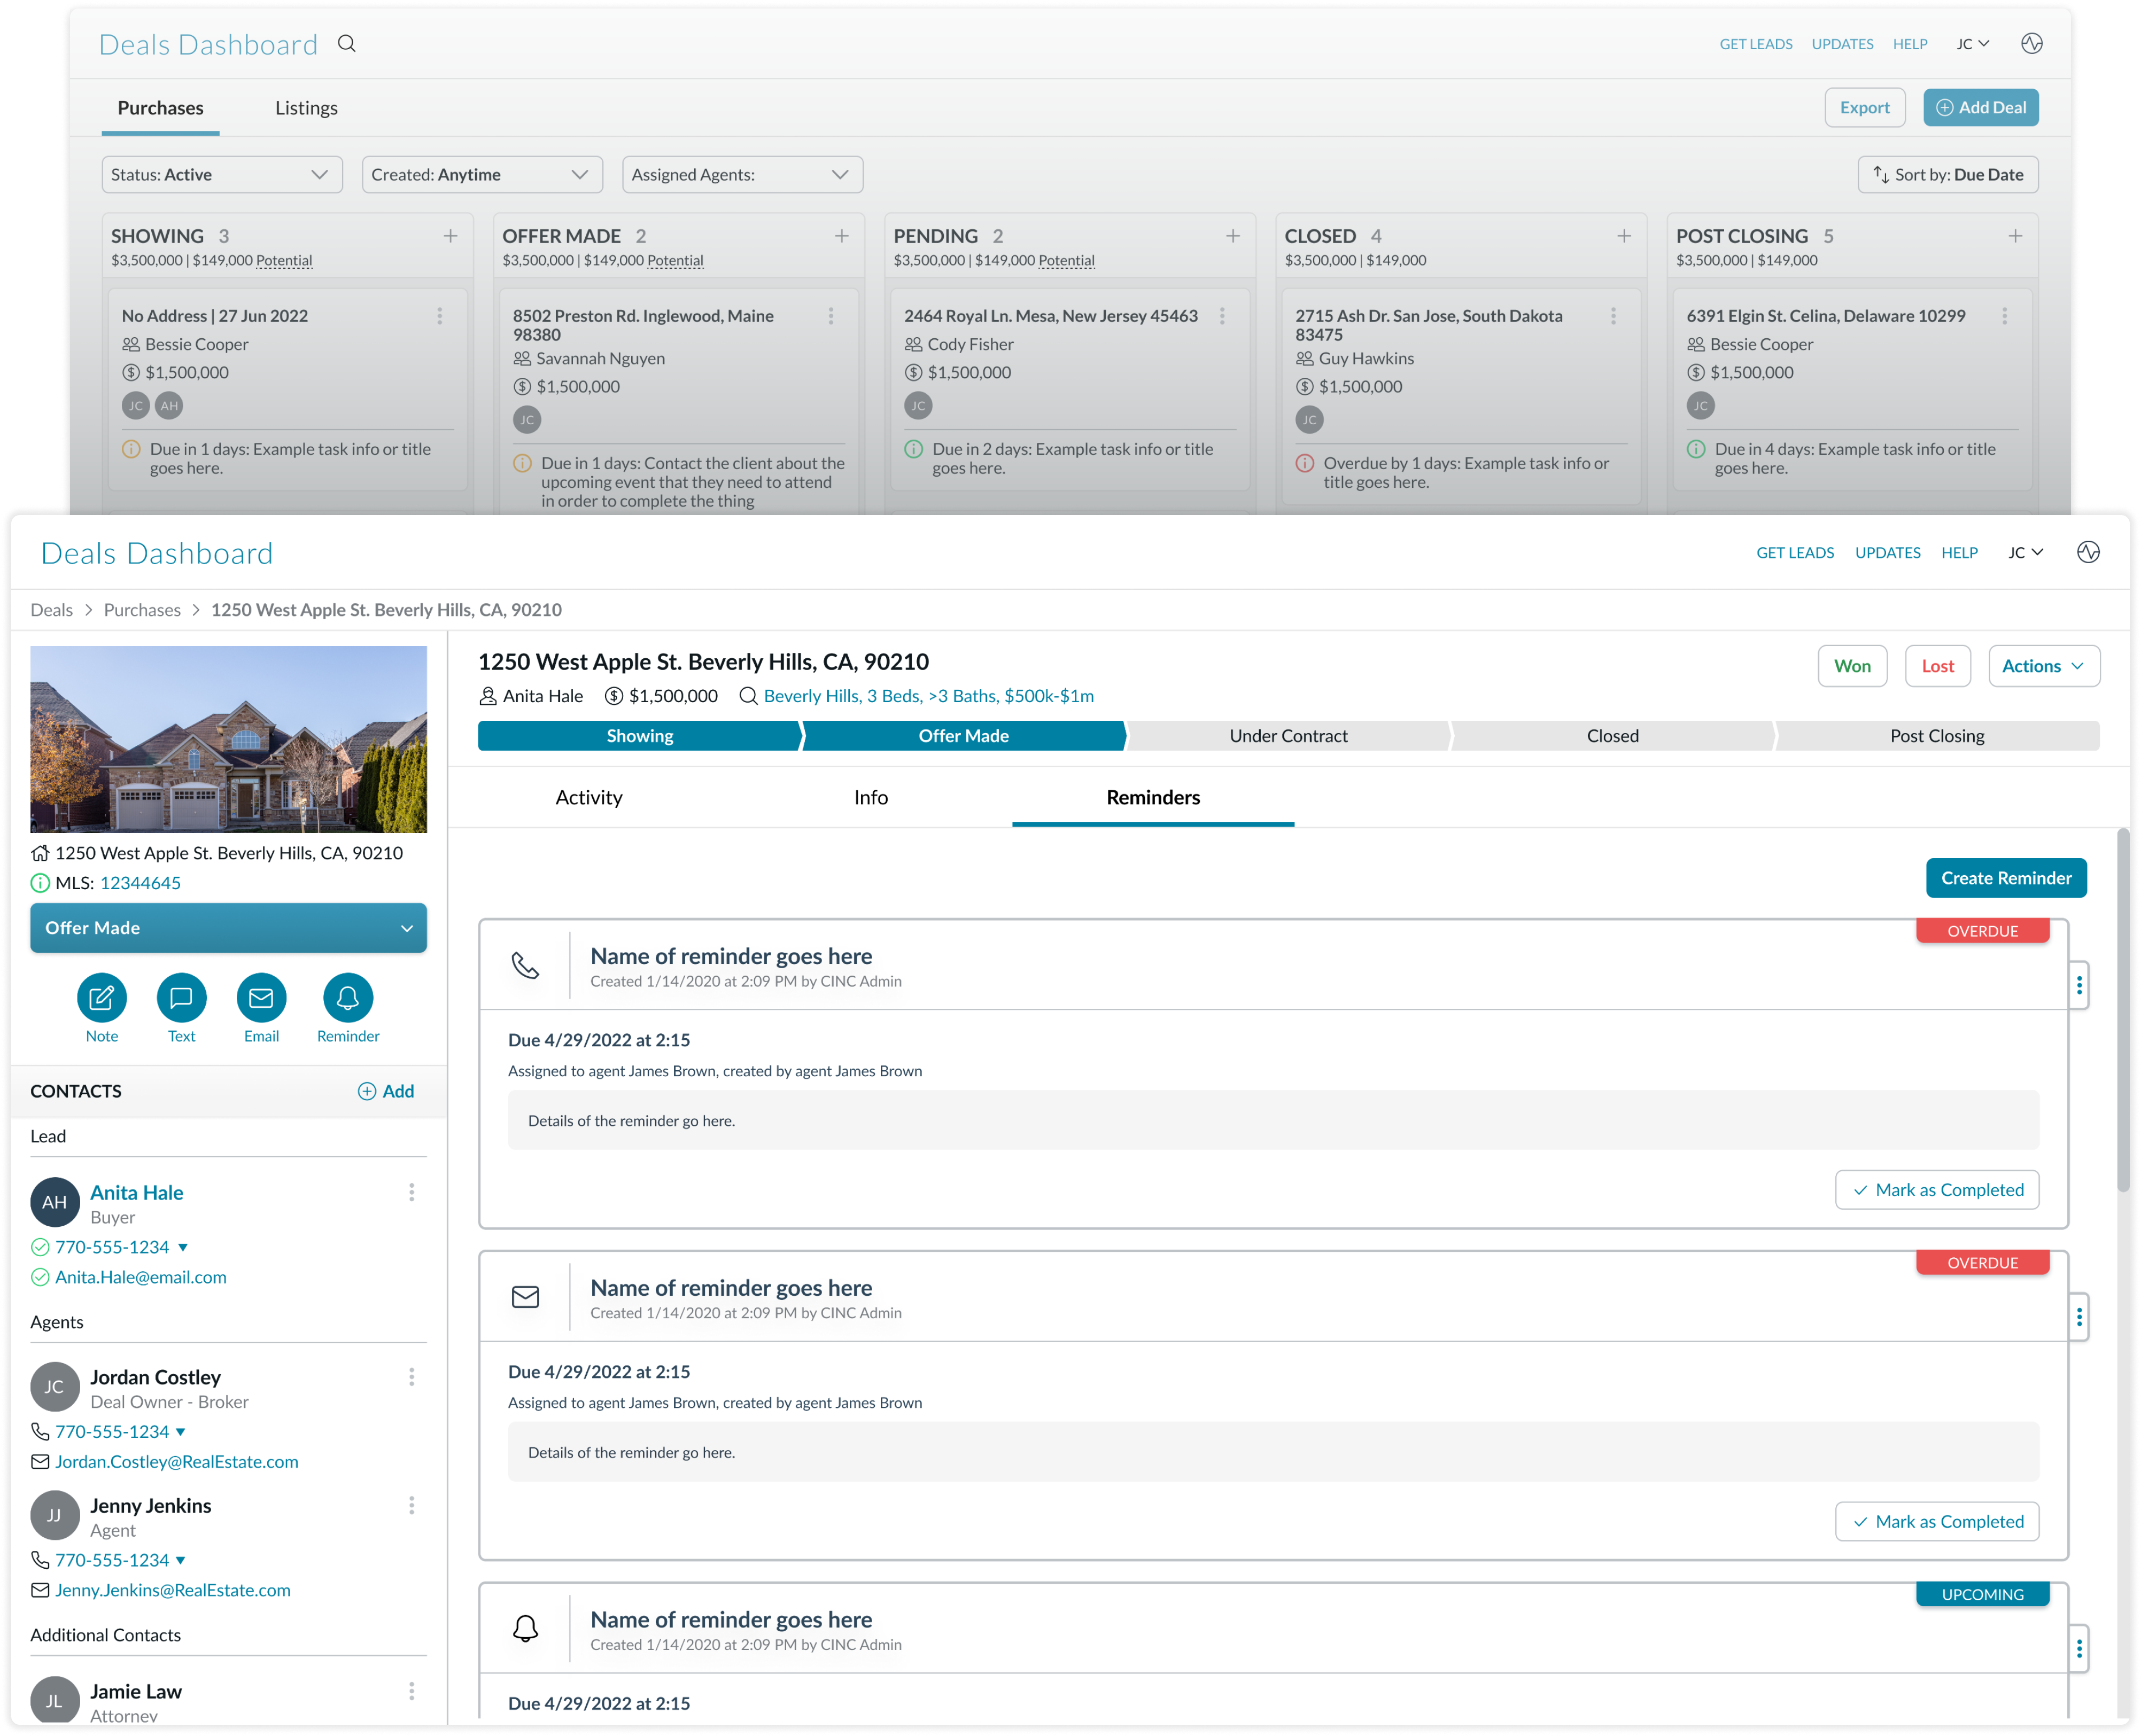Click Deals in the breadcrumb
This screenshot has width=2141, height=1736.
point(51,610)
